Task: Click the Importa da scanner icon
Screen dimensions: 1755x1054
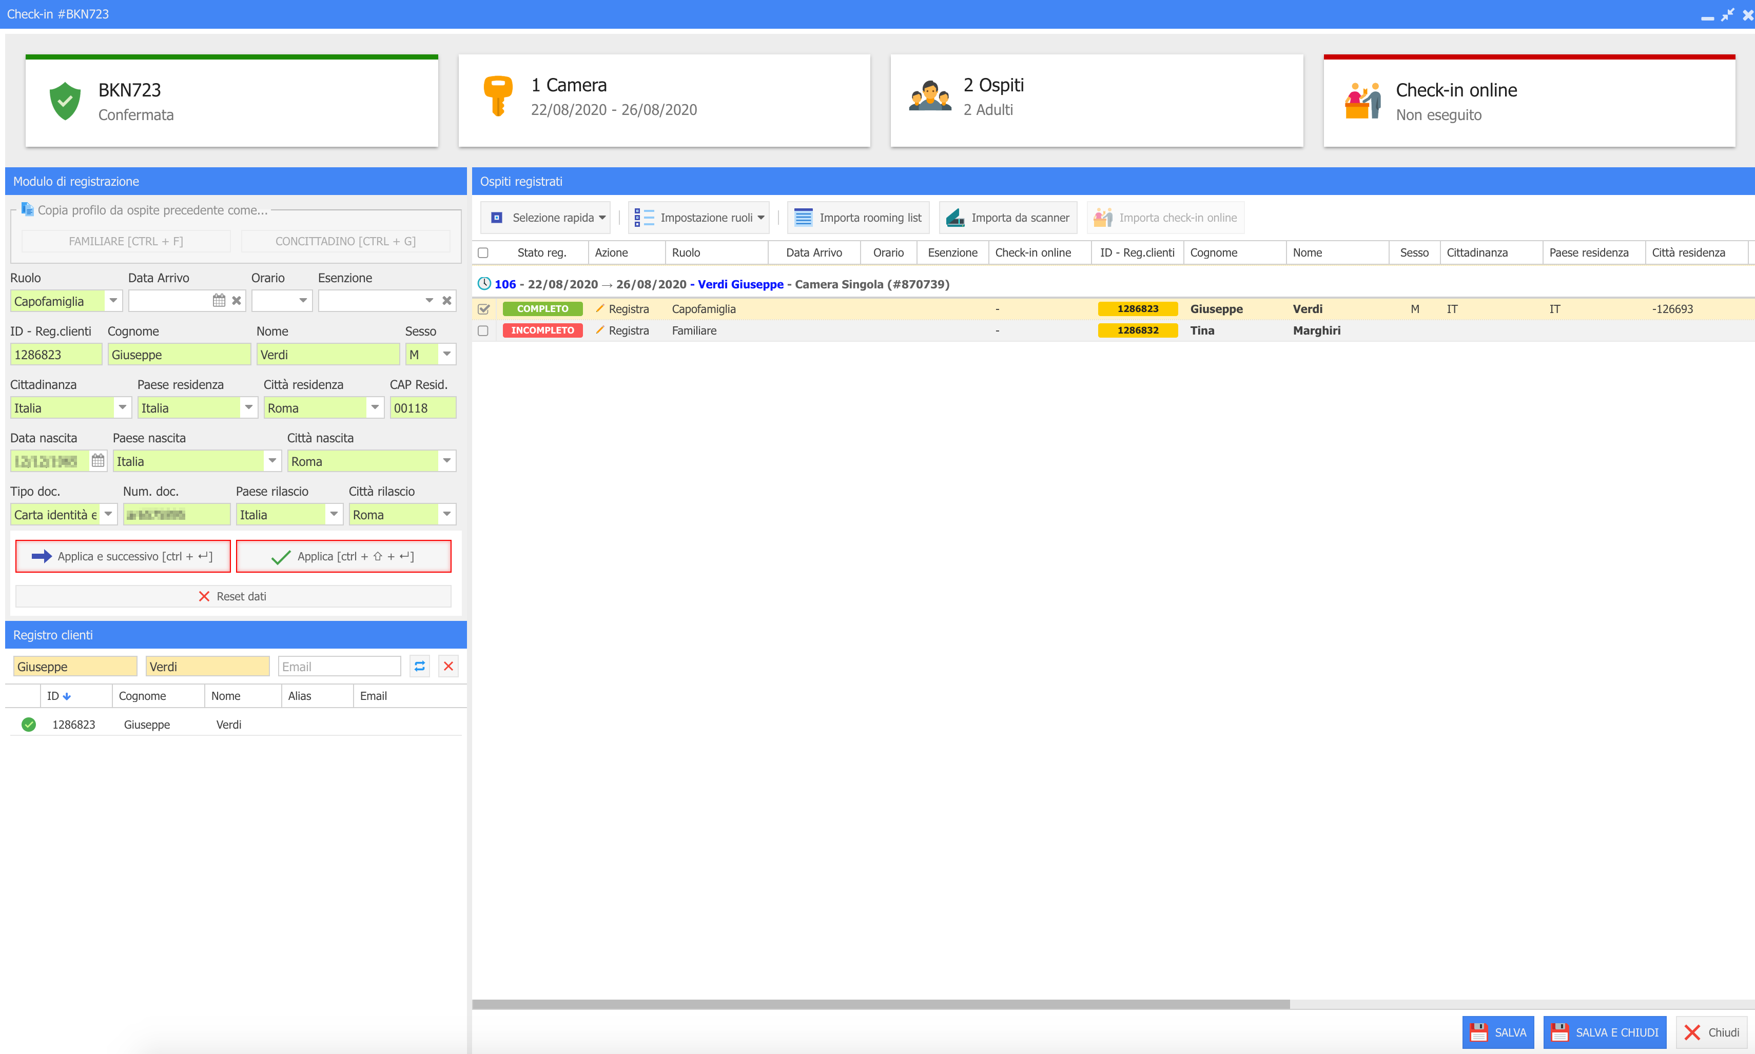Action: [x=956, y=218]
